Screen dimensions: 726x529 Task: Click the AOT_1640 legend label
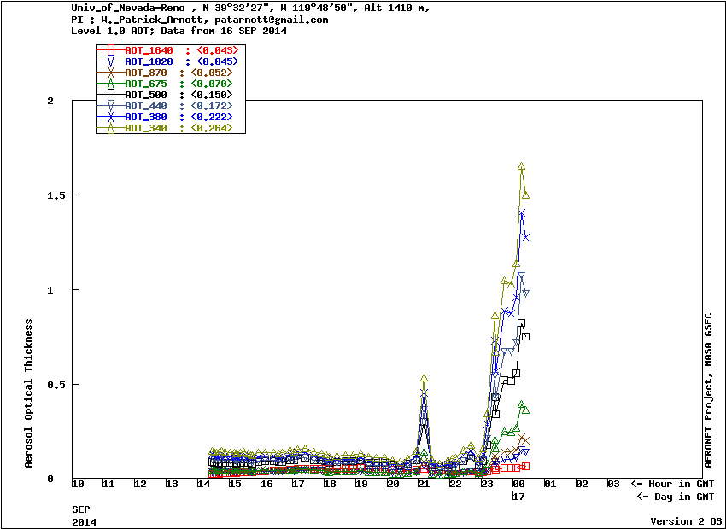tap(149, 50)
